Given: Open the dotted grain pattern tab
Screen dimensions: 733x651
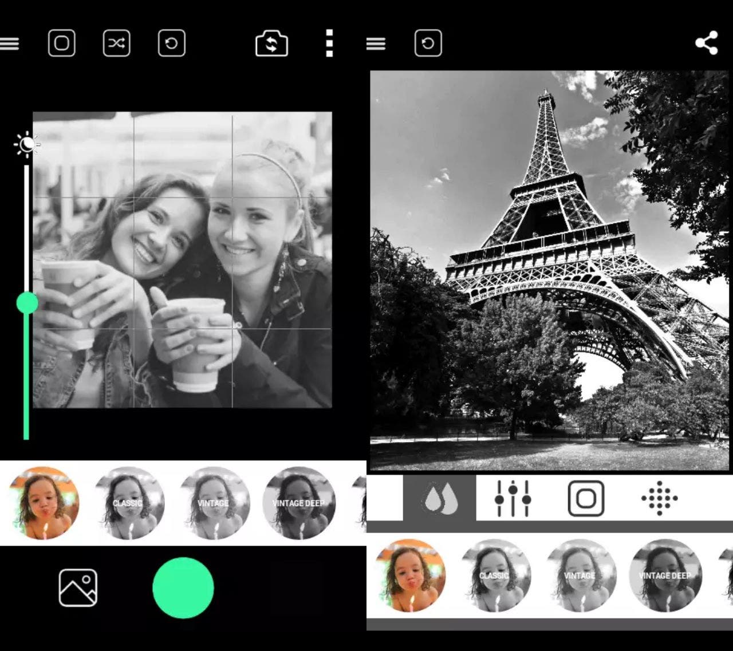Looking at the screenshot, I should pyautogui.click(x=659, y=498).
